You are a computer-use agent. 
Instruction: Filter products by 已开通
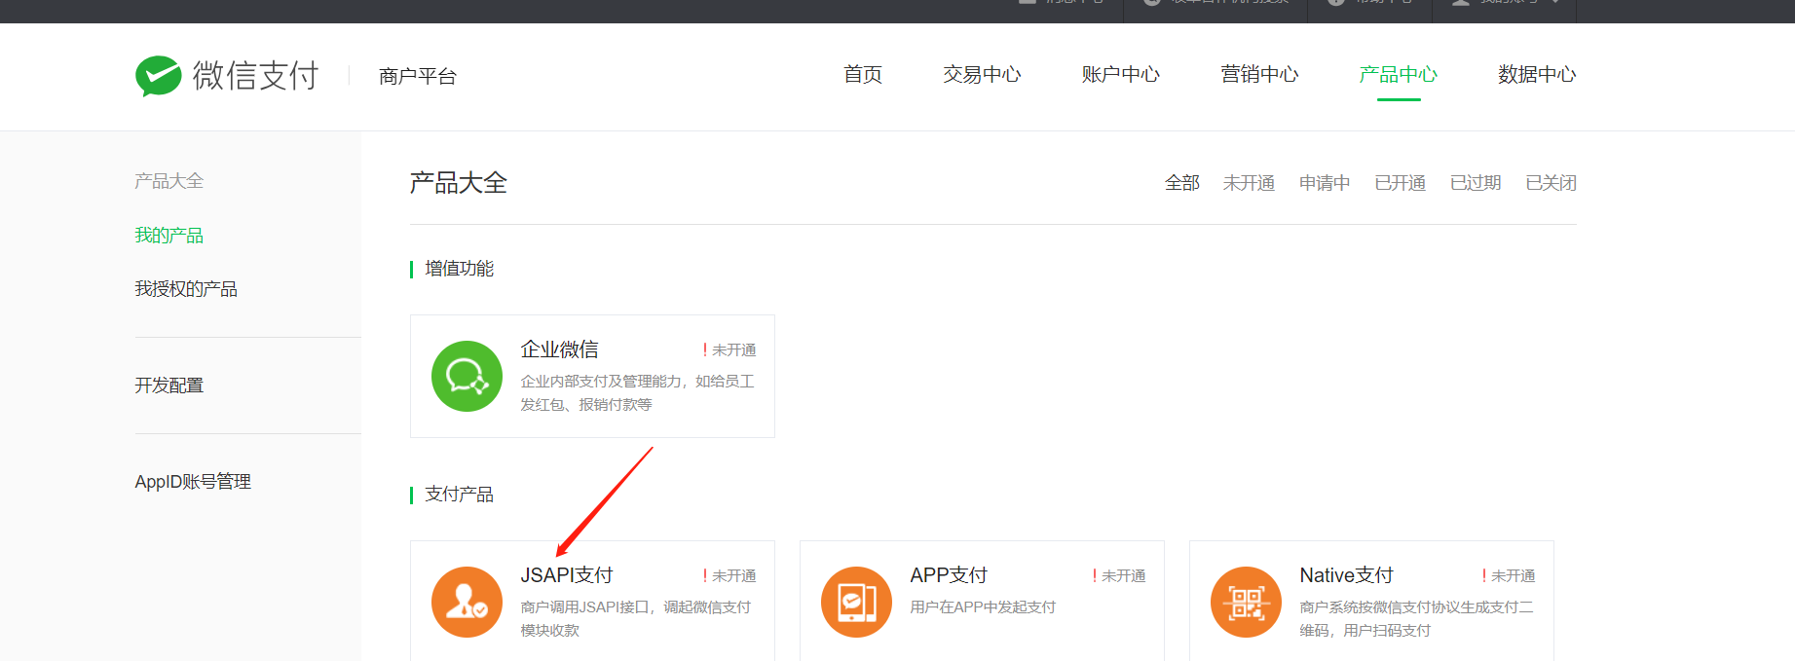tap(1401, 183)
